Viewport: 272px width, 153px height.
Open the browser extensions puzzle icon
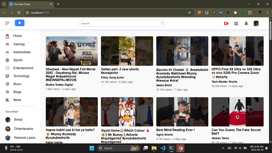pos(250,13)
